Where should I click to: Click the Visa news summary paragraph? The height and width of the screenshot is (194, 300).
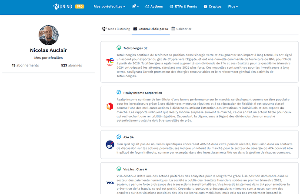203,184
